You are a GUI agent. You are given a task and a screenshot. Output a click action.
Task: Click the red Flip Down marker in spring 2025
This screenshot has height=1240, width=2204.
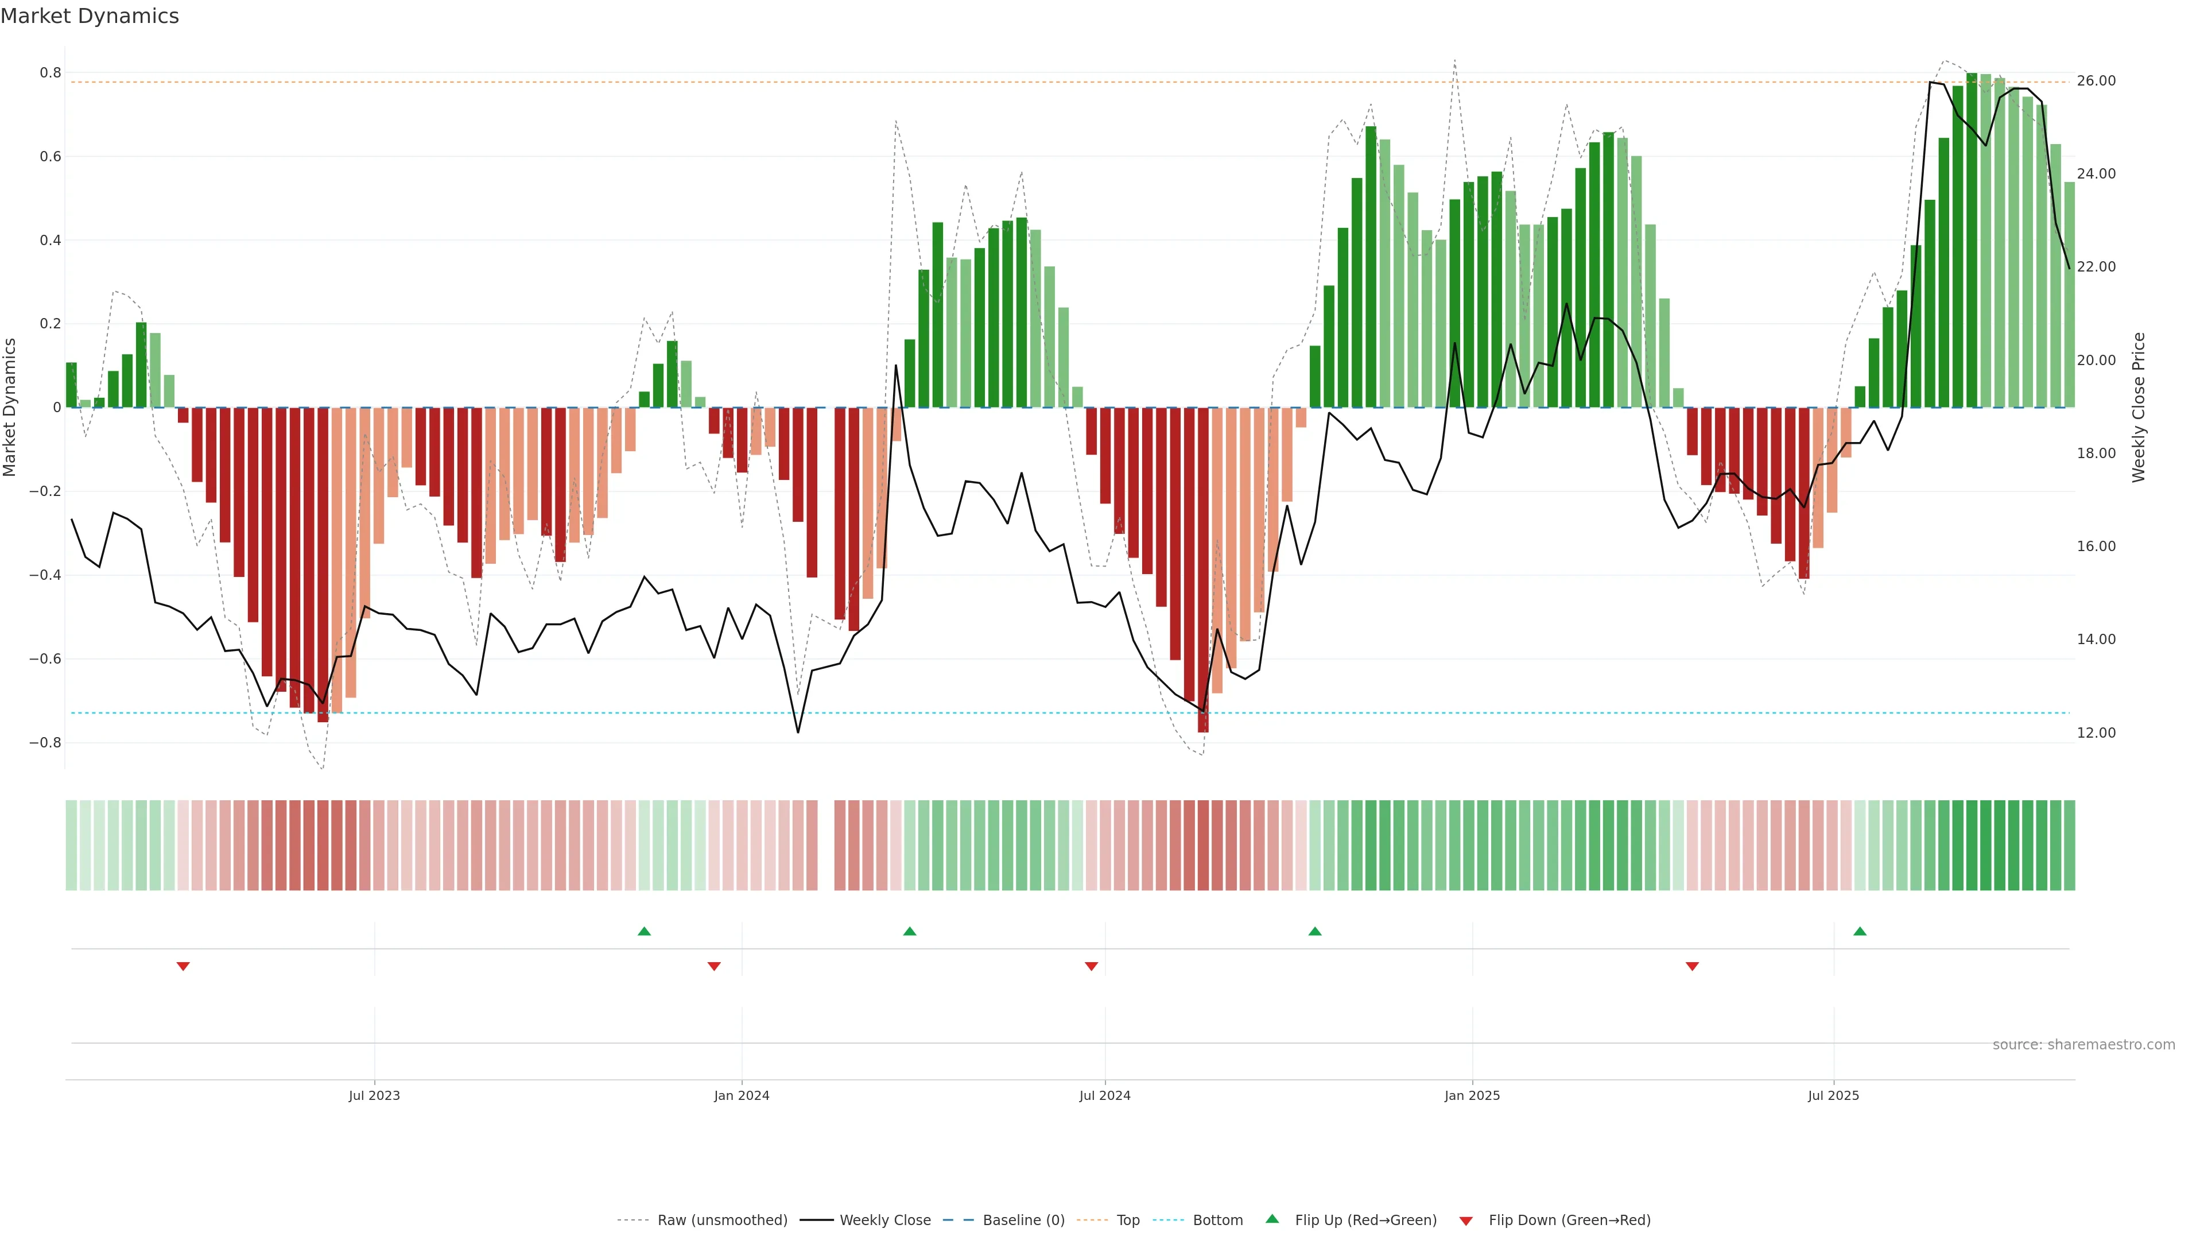click(1691, 966)
